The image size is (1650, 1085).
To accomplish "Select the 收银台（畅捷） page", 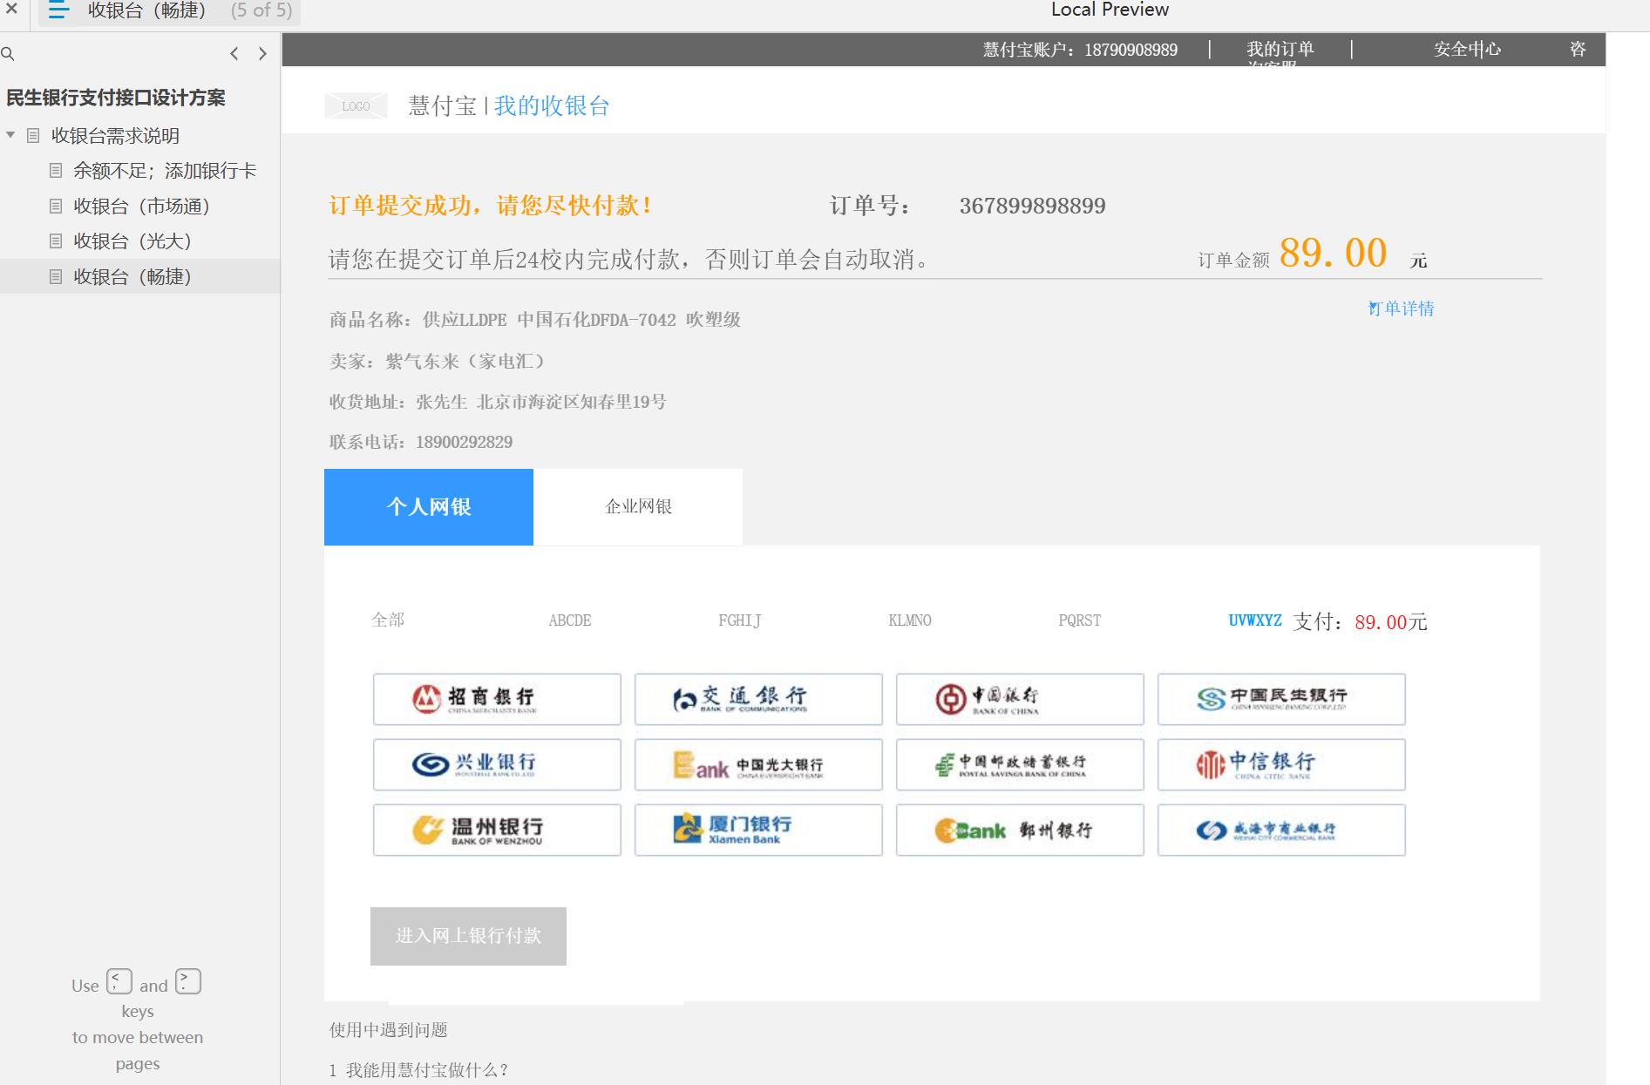I will point(132,277).
